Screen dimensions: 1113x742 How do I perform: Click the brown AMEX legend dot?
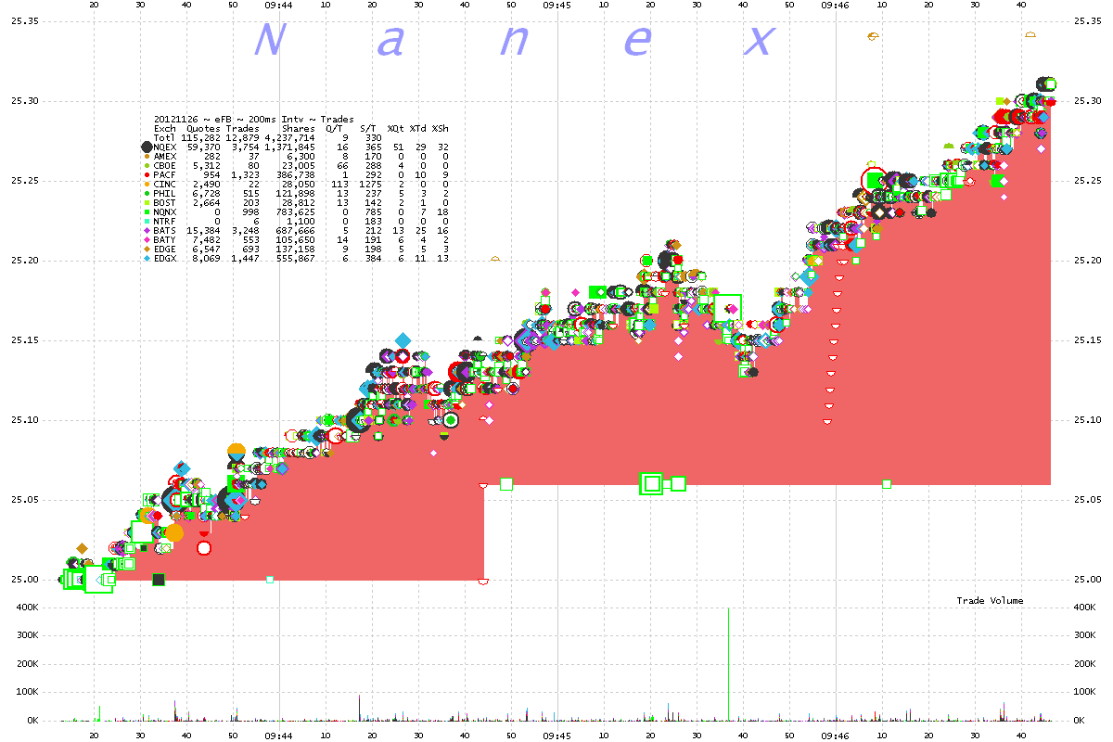click(147, 156)
